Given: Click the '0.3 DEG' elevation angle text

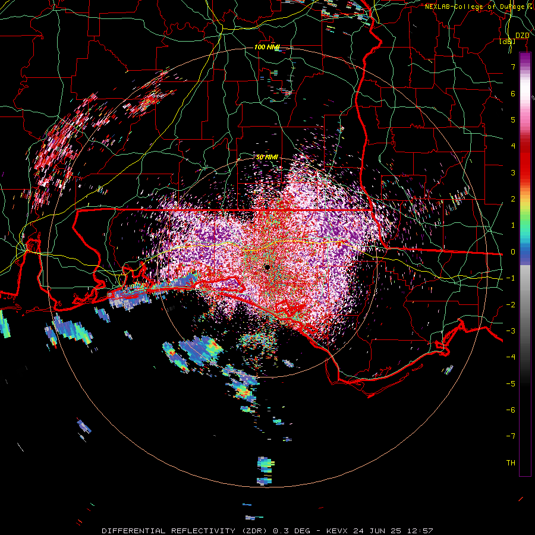Looking at the screenshot, I should [291, 531].
